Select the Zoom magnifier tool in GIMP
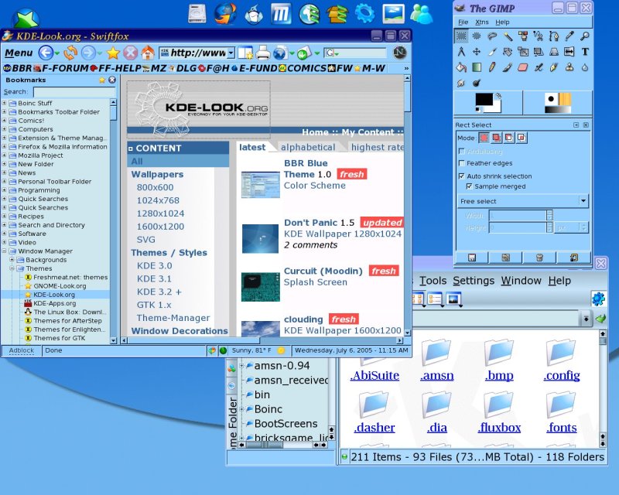 585,36
